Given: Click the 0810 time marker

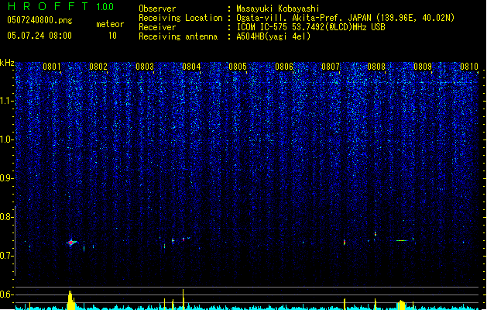Looking at the screenshot, I should (469, 67).
